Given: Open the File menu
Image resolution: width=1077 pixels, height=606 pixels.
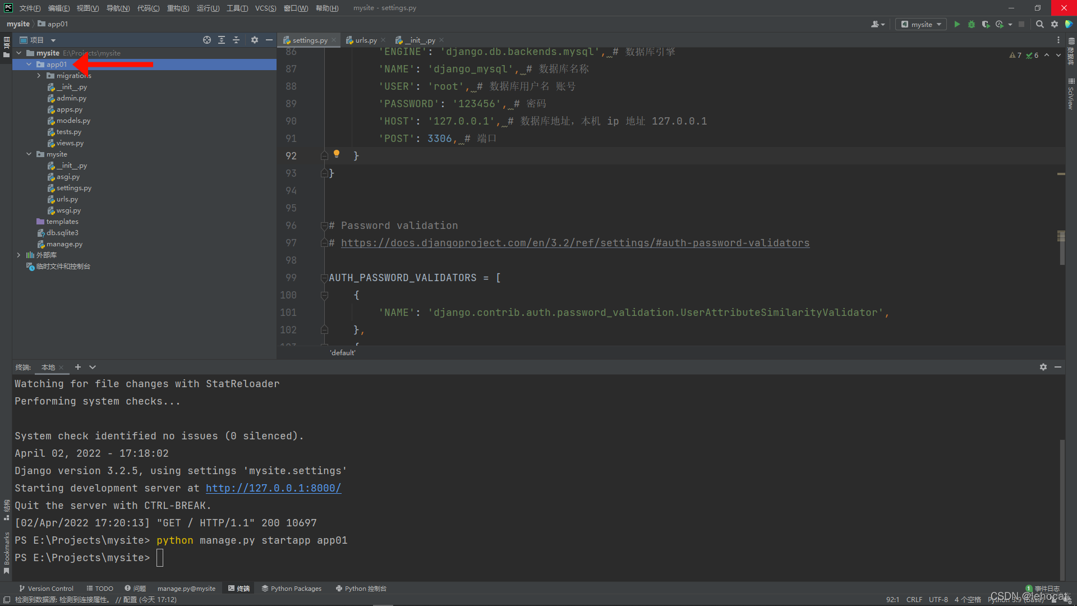Looking at the screenshot, I should (30, 8).
